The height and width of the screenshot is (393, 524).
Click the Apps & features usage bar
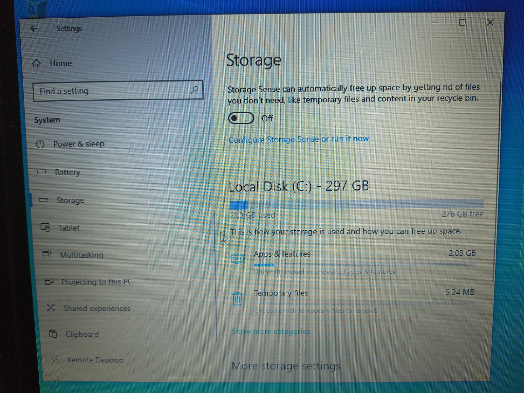pyautogui.click(x=365, y=264)
